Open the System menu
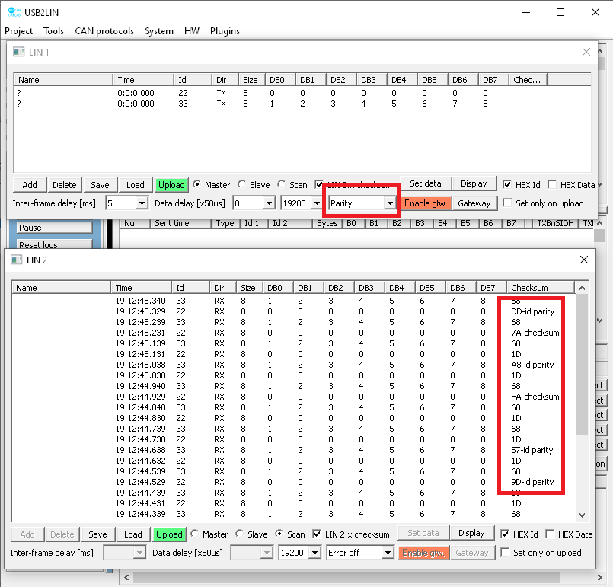This screenshot has width=613, height=587. (x=159, y=31)
